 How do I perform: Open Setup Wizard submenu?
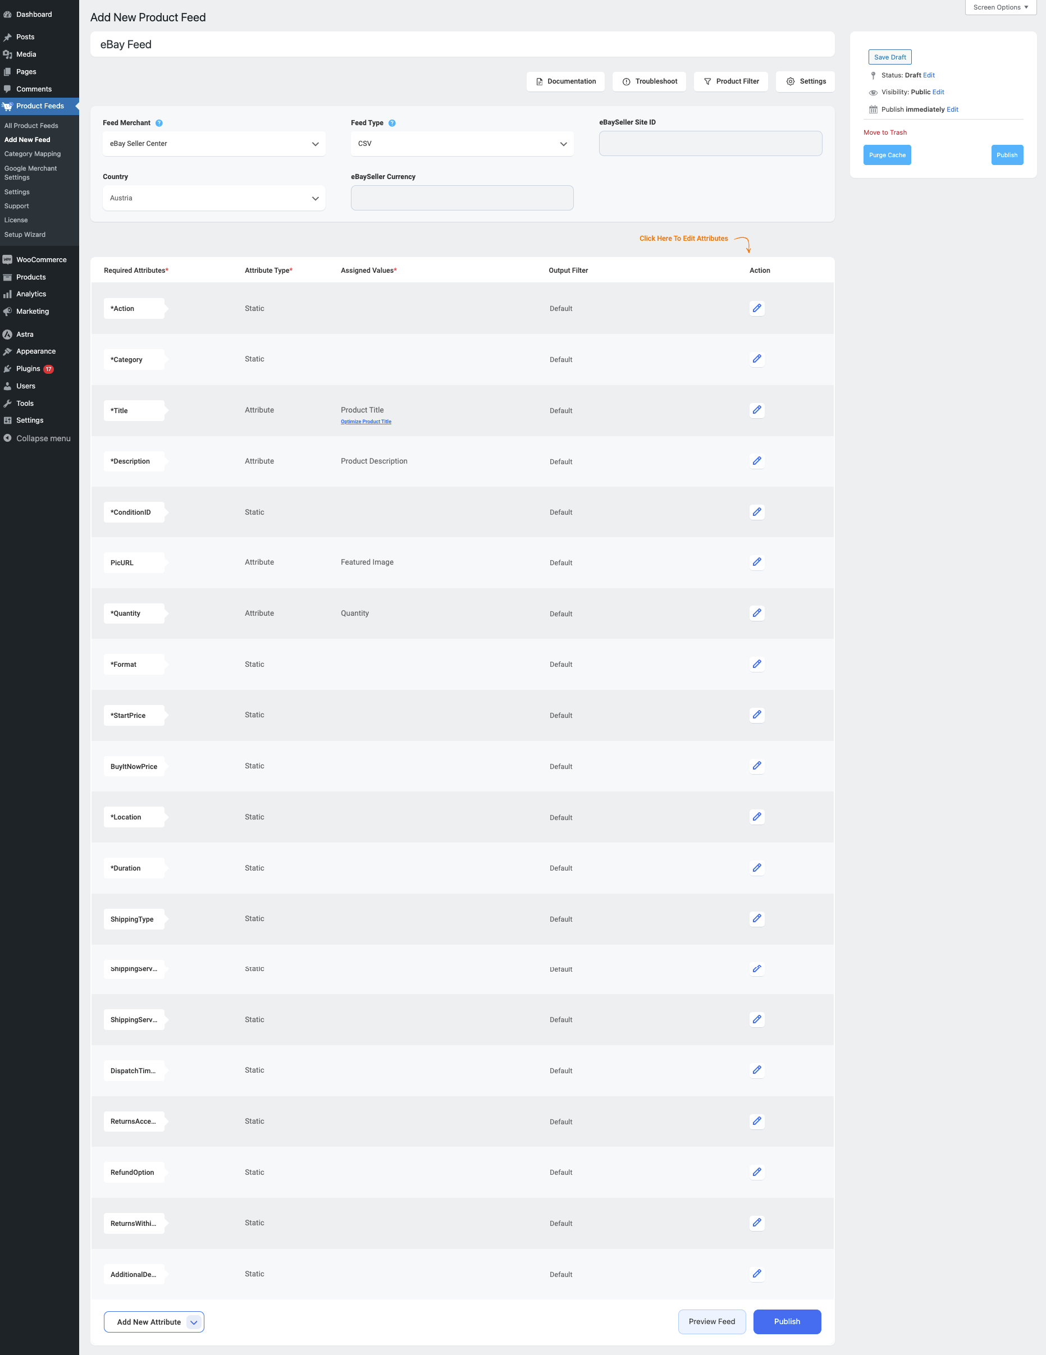pyautogui.click(x=25, y=235)
